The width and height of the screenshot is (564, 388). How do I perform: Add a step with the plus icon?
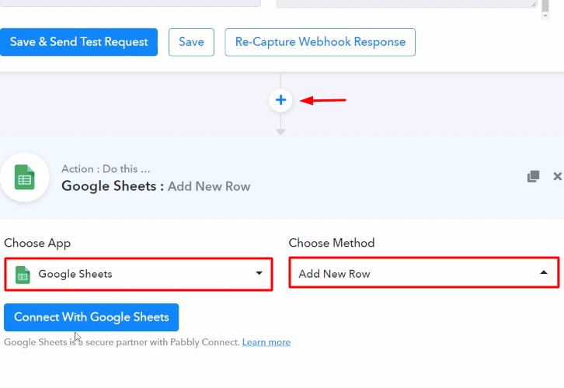[x=280, y=100]
